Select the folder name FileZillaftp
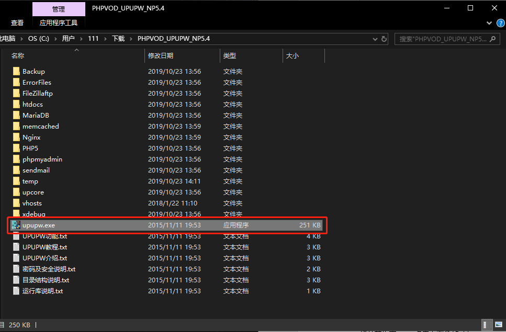Screen dimensions: 506x332 click(x=38, y=94)
